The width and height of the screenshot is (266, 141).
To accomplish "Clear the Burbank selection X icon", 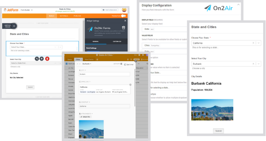I will [x=253, y=64].
